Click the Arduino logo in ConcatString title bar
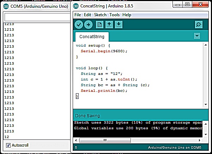212x154 pixels. 76,6
